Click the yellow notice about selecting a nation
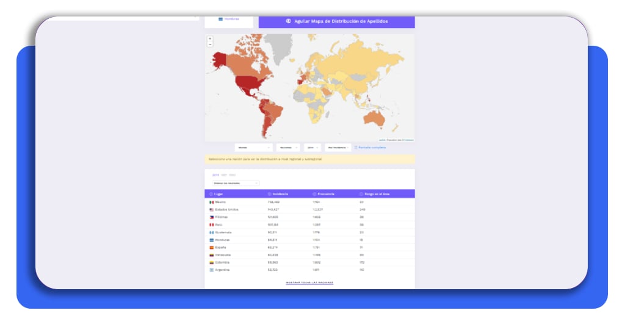 tap(309, 159)
